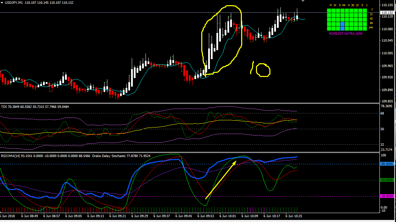This screenshot has width=396, height=222.
Task: Click the 30 timeframe header of ADX grid
Action: tap(353, 5)
